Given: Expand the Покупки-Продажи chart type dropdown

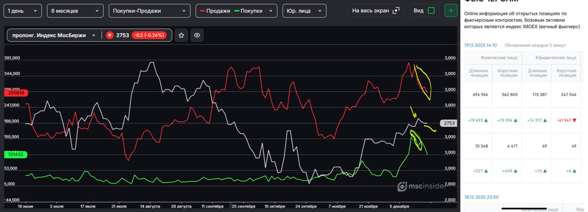Looking at the screenshot, I should (149, 11).
